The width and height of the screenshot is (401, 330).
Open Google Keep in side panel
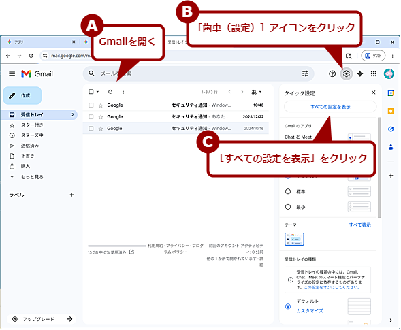pyautogui.click(x=391, y=111)
